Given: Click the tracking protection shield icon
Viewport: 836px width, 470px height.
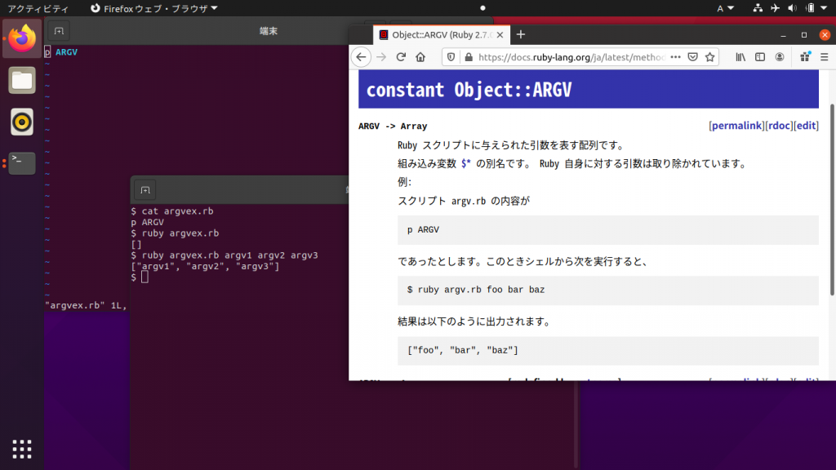Looking at the screenshot, I should point(452,57).
